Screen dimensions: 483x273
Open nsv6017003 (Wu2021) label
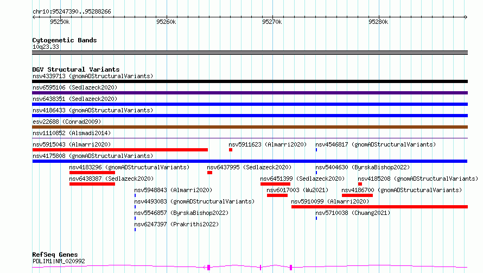pos(297,190)
